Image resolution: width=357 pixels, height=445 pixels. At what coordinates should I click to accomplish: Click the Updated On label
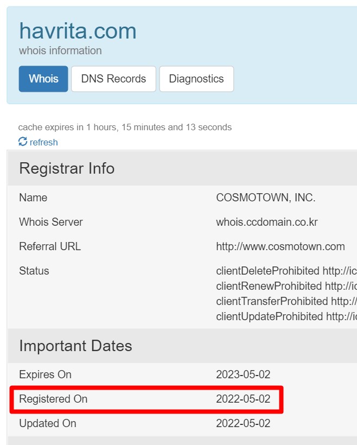click(x=47, y=423)
